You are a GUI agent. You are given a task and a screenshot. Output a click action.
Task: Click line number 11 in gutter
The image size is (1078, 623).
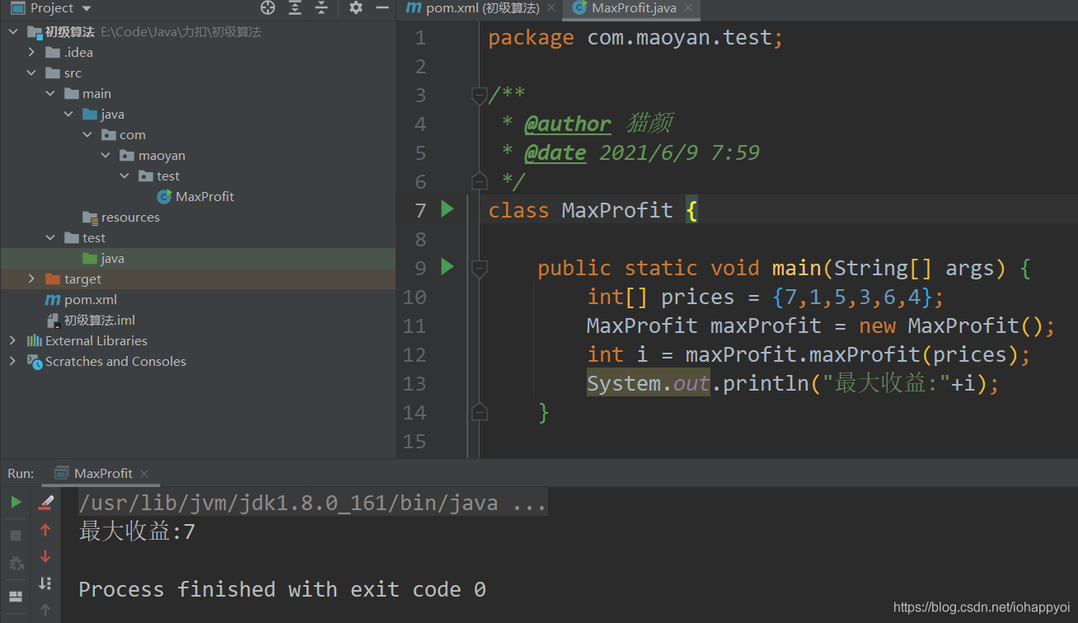click(415, 326)
